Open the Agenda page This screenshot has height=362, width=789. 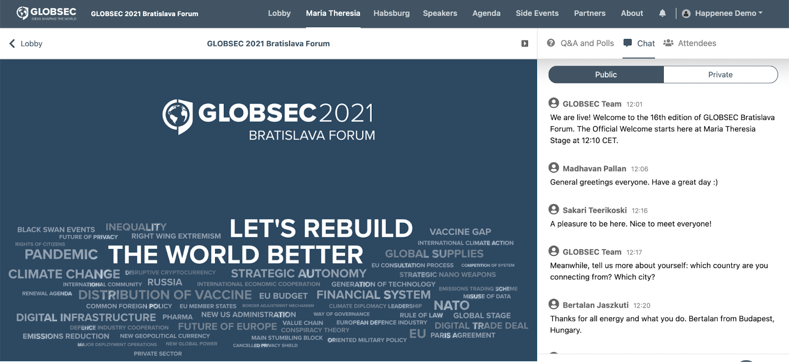click(486, 13)
